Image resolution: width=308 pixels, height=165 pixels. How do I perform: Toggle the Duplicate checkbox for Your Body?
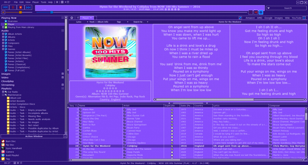pos(172,143)
